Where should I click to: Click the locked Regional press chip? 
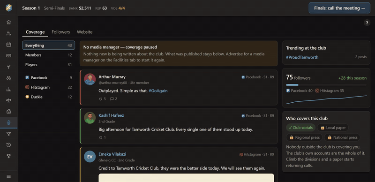click(x=304, y=137)
